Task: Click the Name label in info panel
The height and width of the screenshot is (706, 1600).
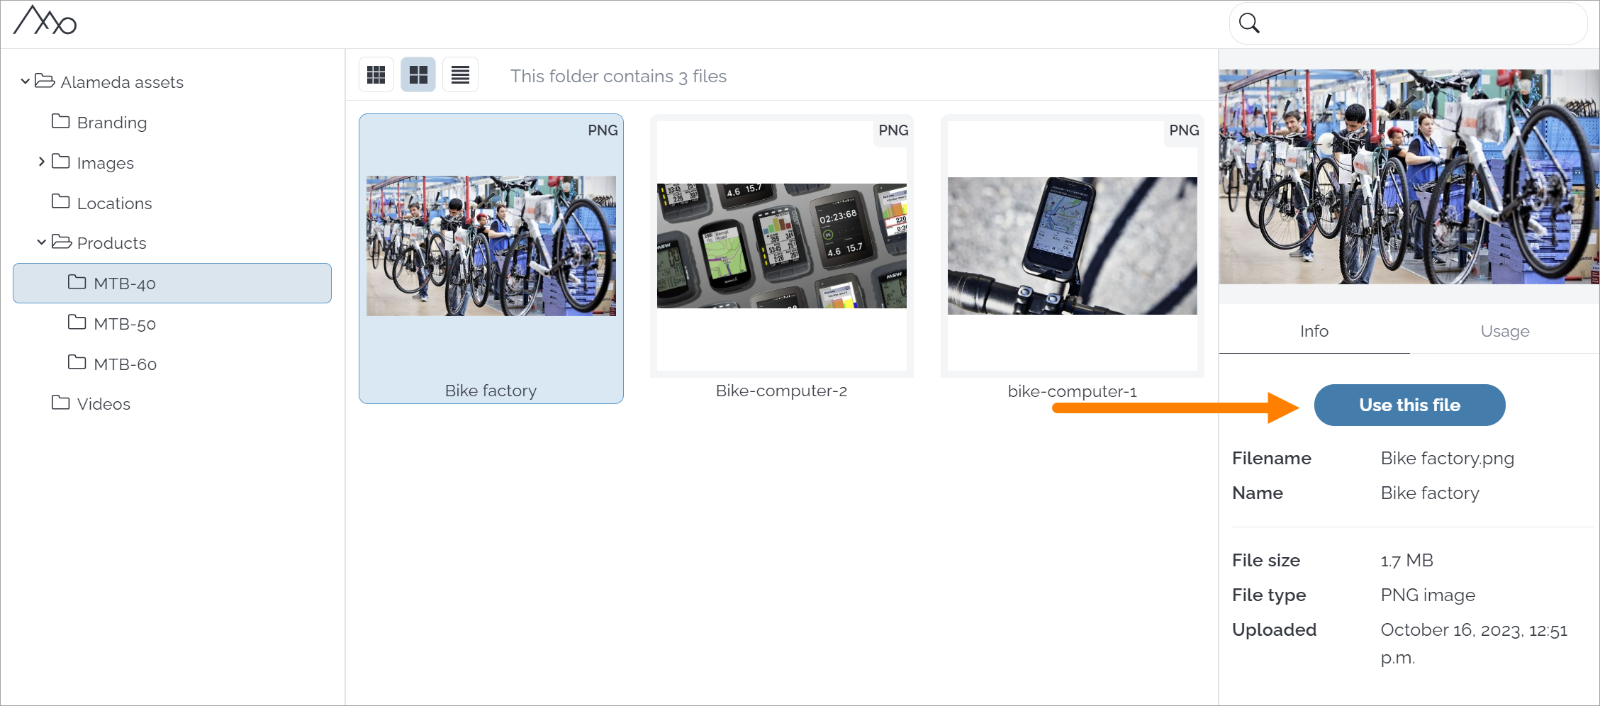Action: (1258, 493)
